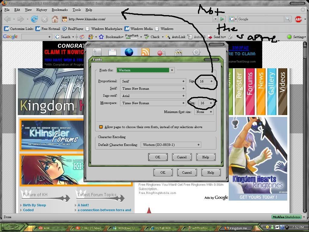Open the A hint? forum topic link
Image resolution: width=309 pixels, height=232 pixels.
[83, 205]
